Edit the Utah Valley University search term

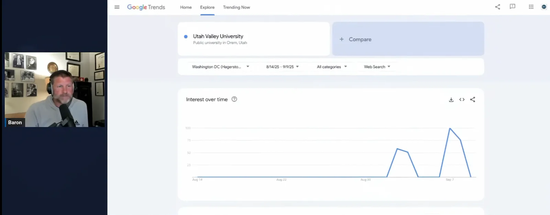tap(254, 39)
